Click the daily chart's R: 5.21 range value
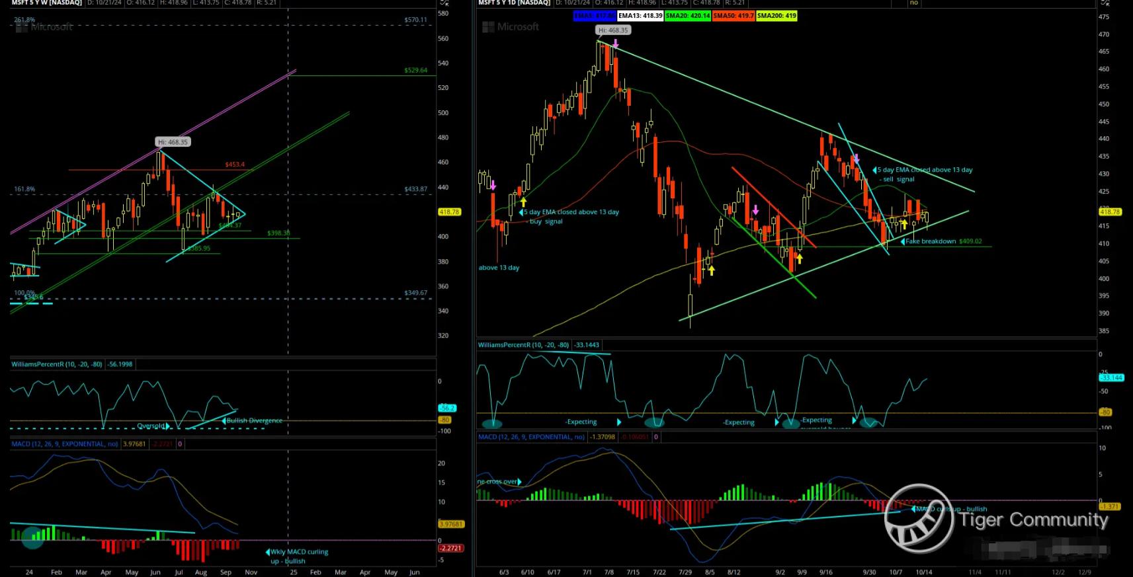 click(x=734, y=3)
